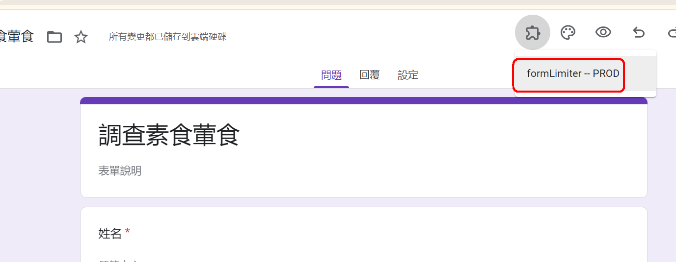The width and height of the screenshot is (676, 262).
Task: Switch to the 問題 tab
Action: [x=331, y=75]
